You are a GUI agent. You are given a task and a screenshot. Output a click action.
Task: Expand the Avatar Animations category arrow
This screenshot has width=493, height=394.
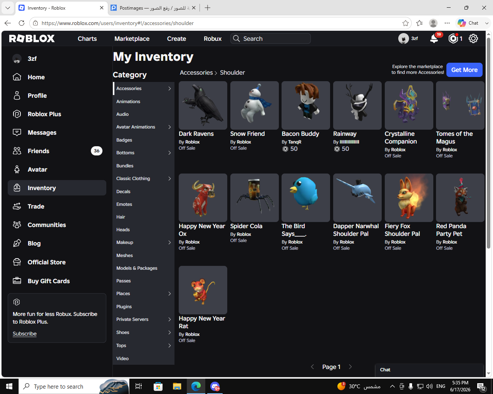point(169,127)
